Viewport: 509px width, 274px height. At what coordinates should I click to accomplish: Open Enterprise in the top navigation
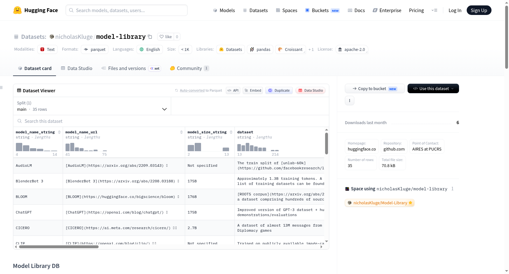coord(387,10)
